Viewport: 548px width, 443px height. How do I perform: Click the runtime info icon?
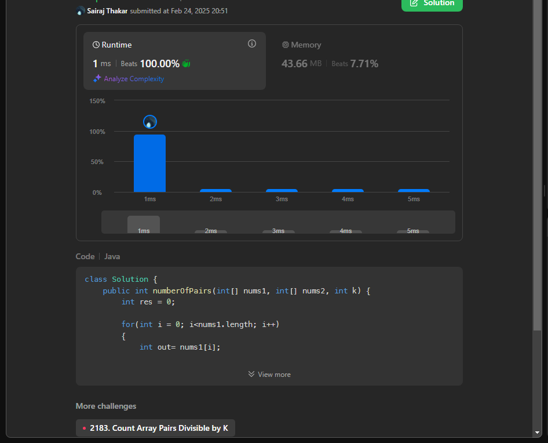point(252,43)
